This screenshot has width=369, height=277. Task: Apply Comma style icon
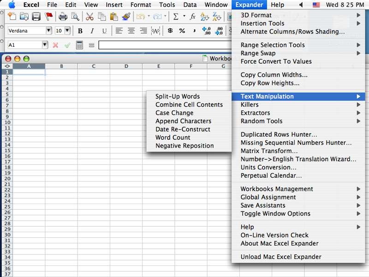pyautogui.click(x=194, y=31)
